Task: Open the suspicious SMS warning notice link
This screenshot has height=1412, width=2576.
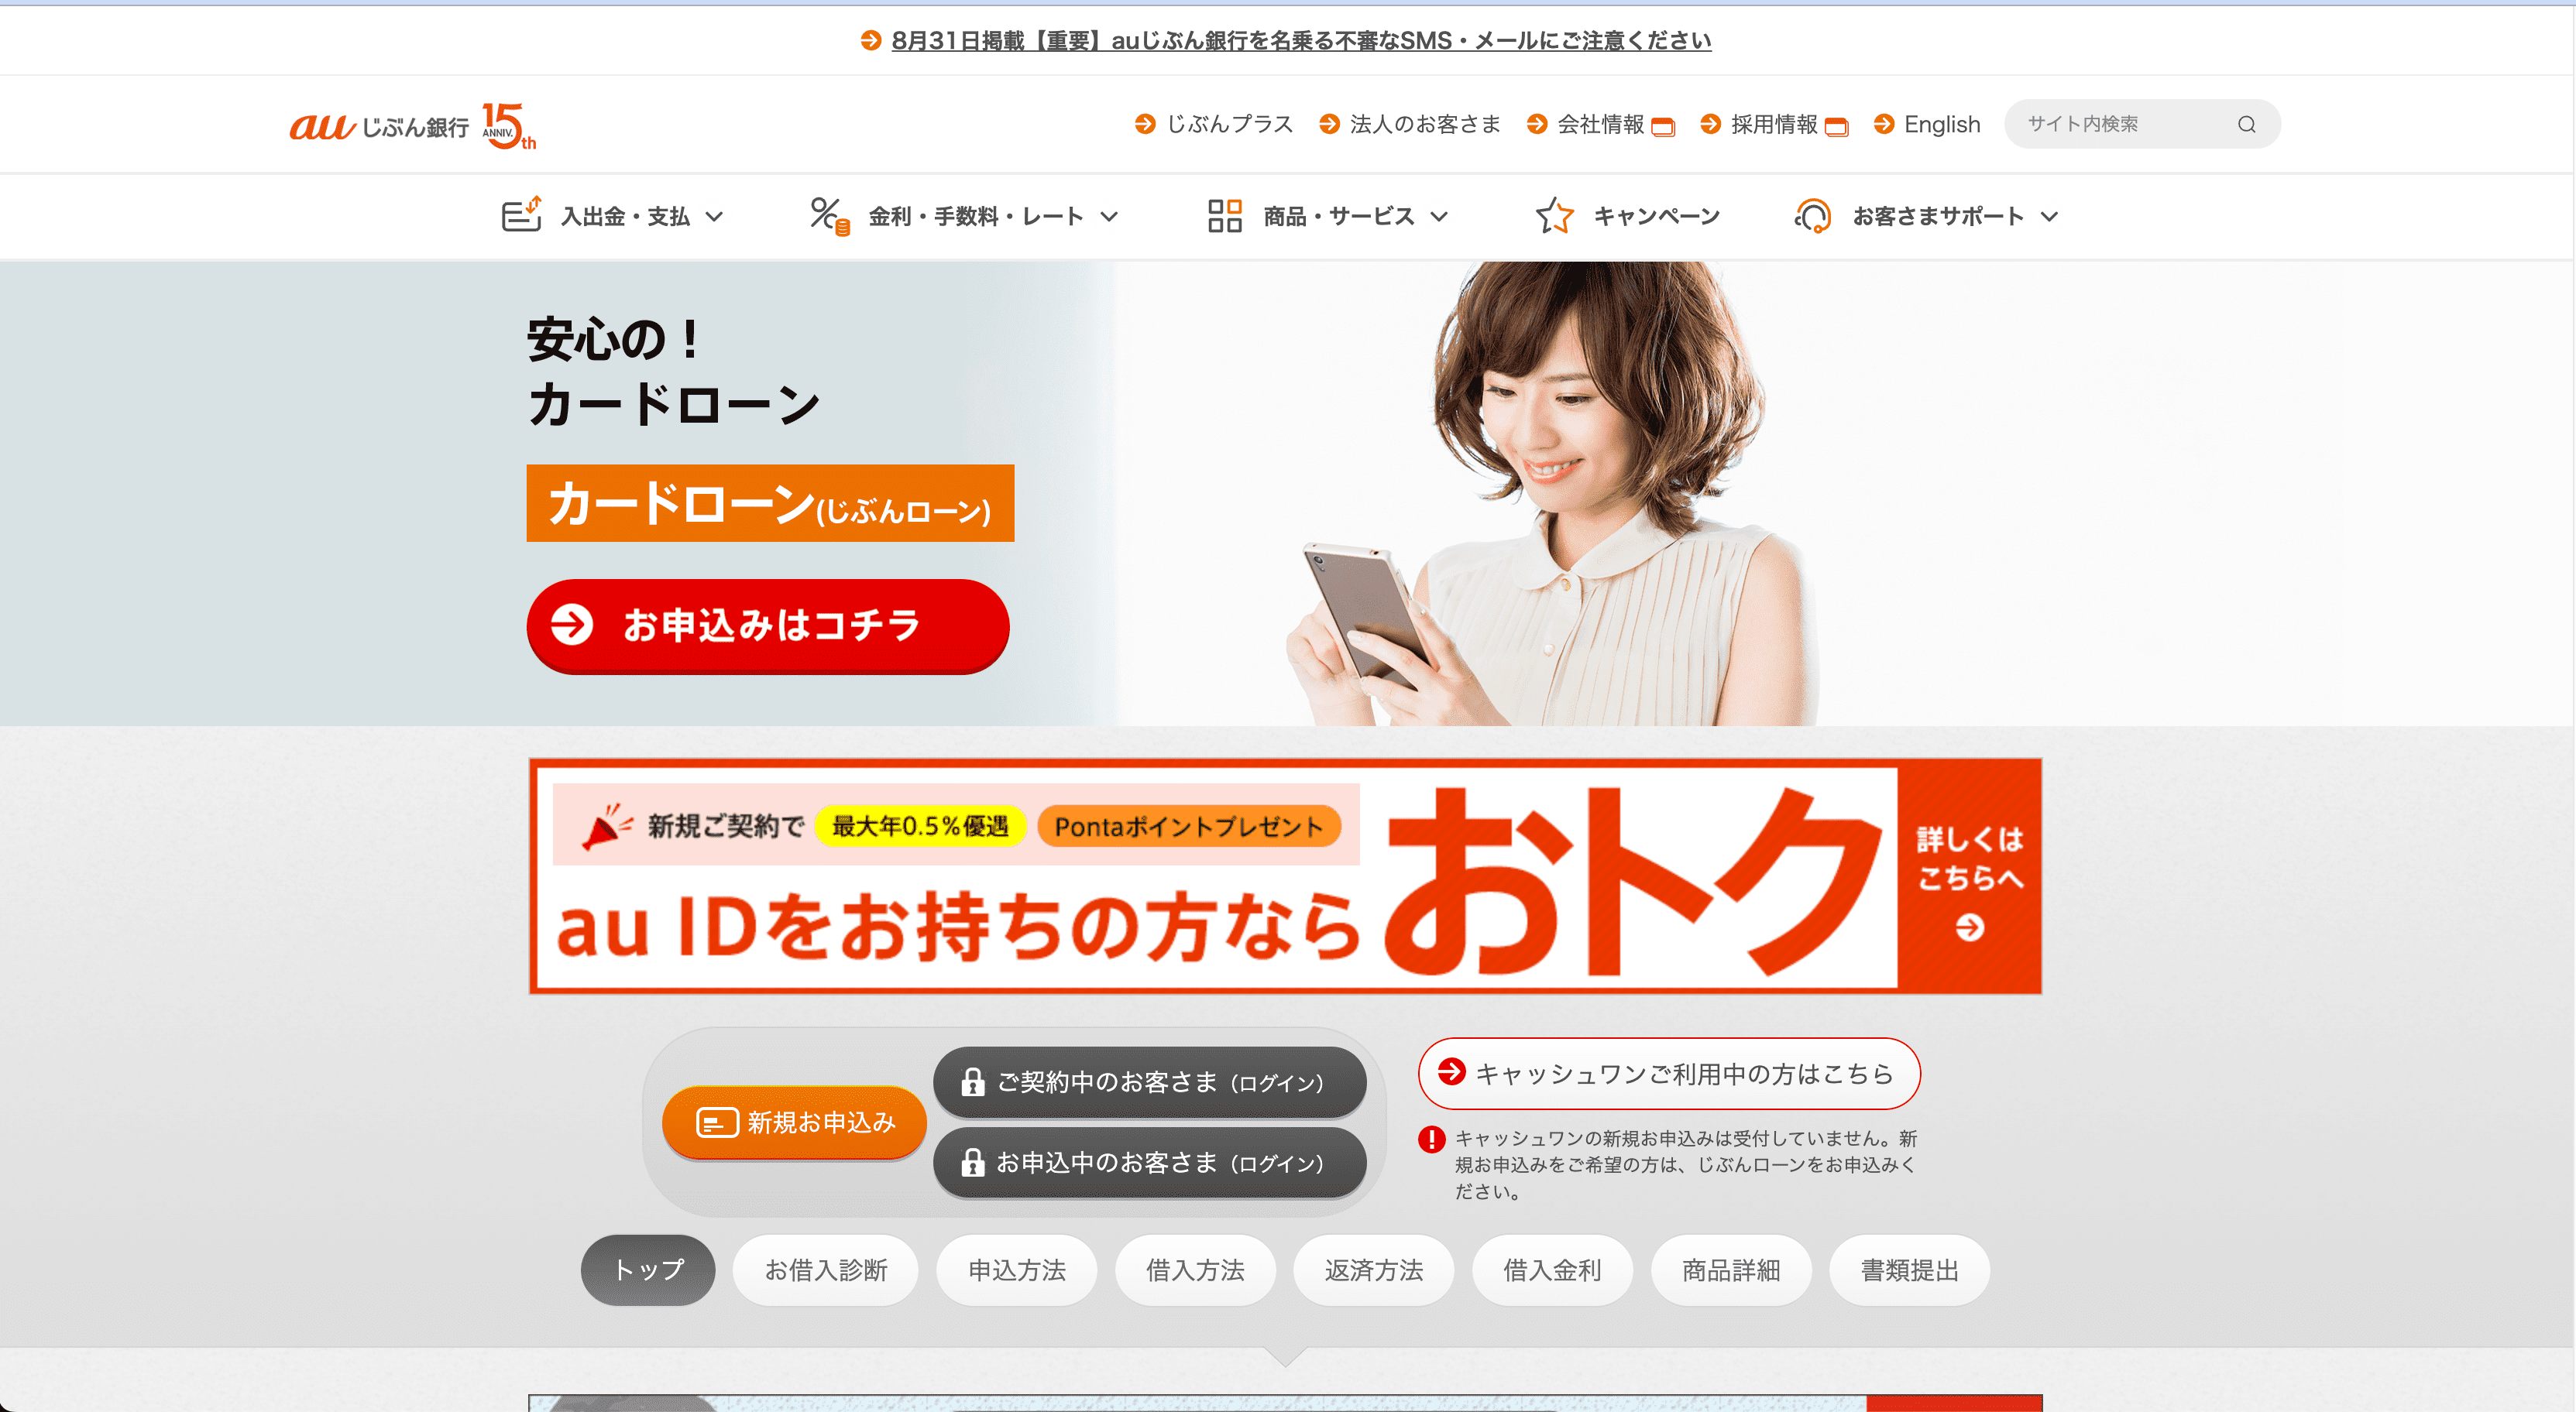Action: coord(1301,40)
